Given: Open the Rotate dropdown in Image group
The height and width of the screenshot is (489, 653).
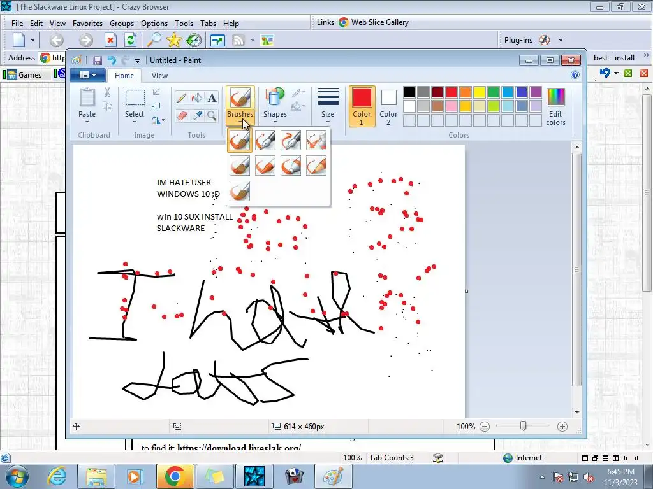Looking at the screenshot, I should pos(158,120).
